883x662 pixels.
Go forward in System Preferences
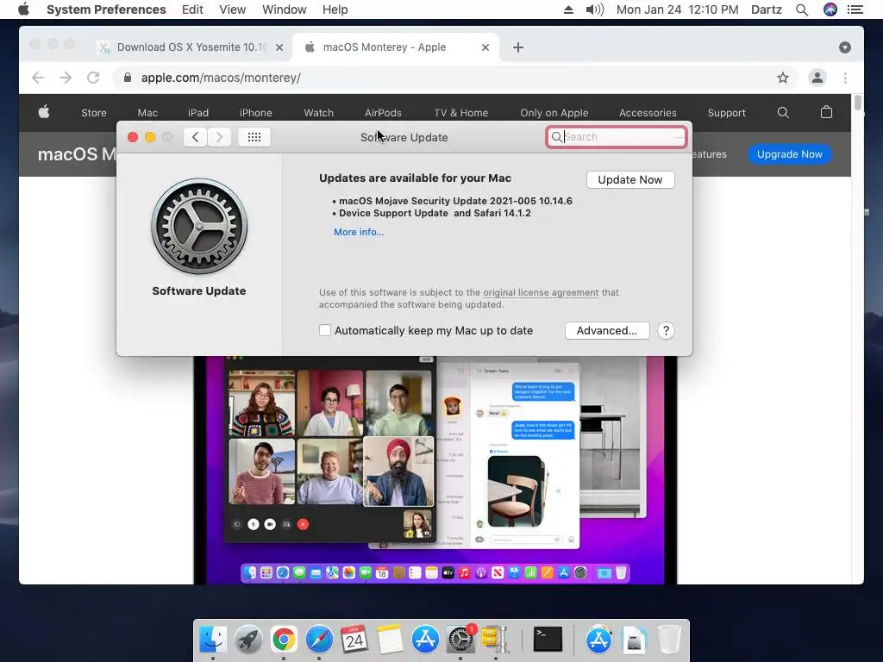click(x=220, y=137)
